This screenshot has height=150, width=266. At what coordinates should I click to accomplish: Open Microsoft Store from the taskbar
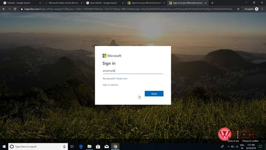tap(98, 146)
